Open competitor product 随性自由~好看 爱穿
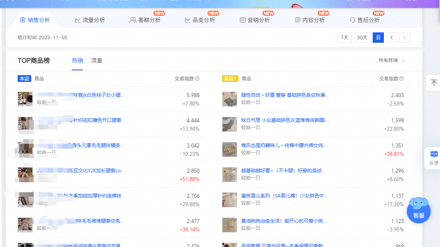Image resolution: width=440 pixels, height=247 pixels. [x=285, y=95]
